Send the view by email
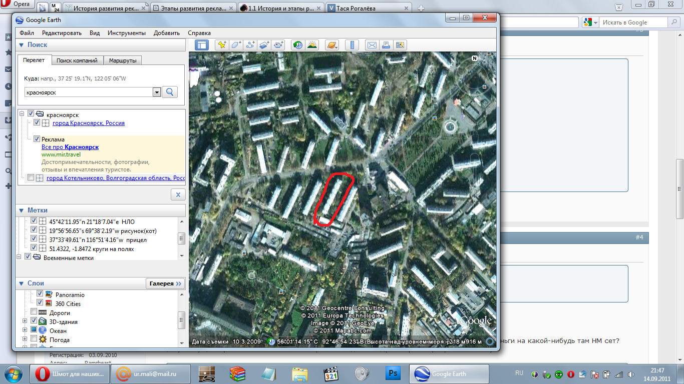Screen dimensions: 684x384 [372, 45]
